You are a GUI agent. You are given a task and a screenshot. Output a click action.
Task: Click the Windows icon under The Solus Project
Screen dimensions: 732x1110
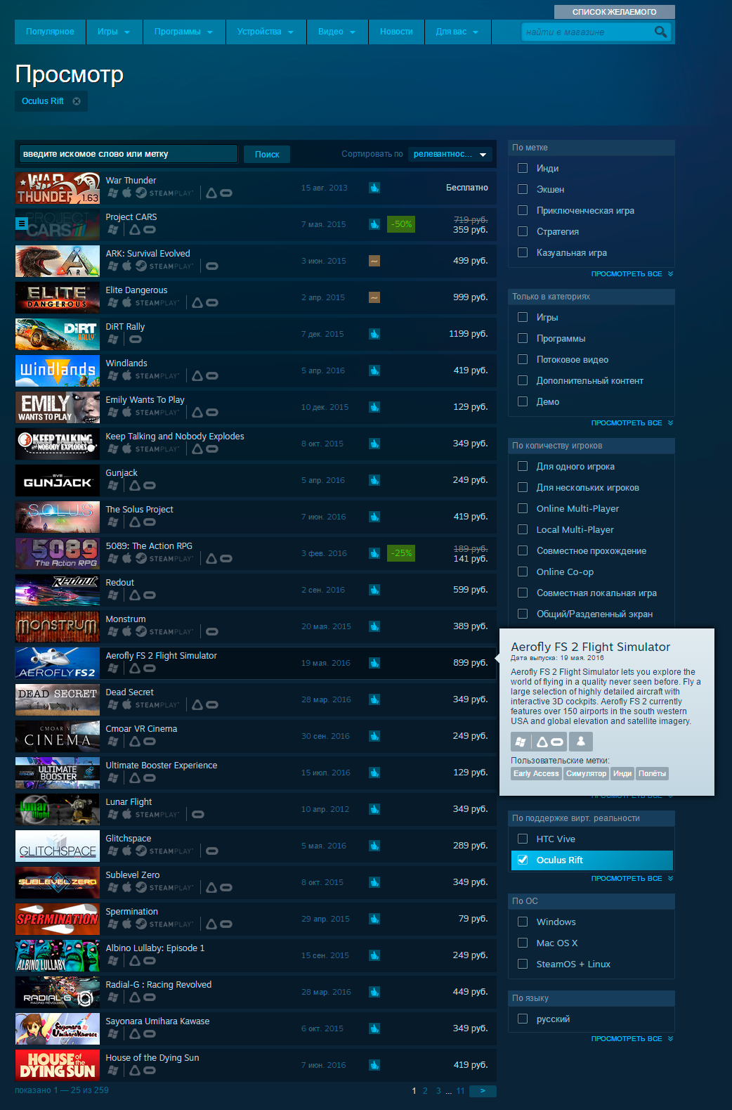(112, 522)
